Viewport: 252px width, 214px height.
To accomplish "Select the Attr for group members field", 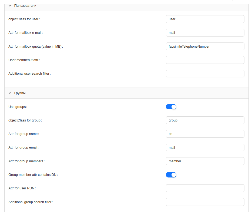I will tap(205, 161).
